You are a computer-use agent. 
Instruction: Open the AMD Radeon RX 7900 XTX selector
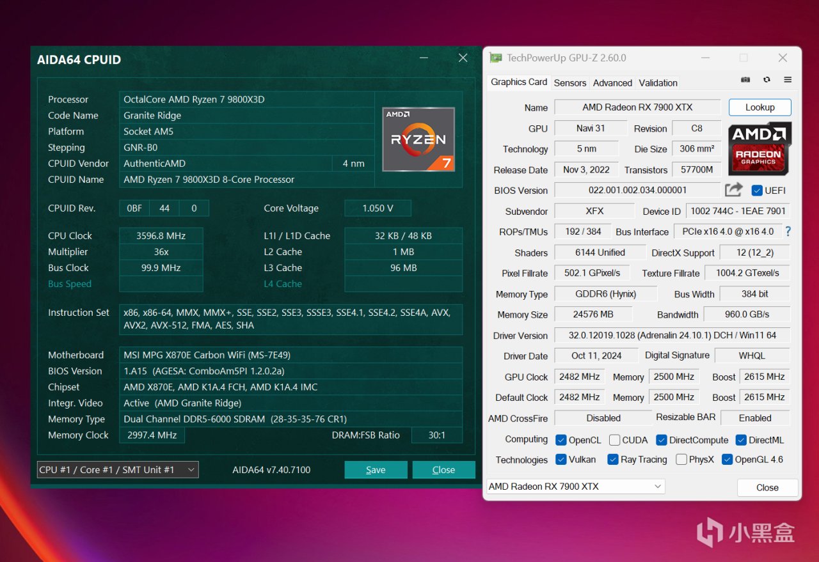[x=576, y=487]
